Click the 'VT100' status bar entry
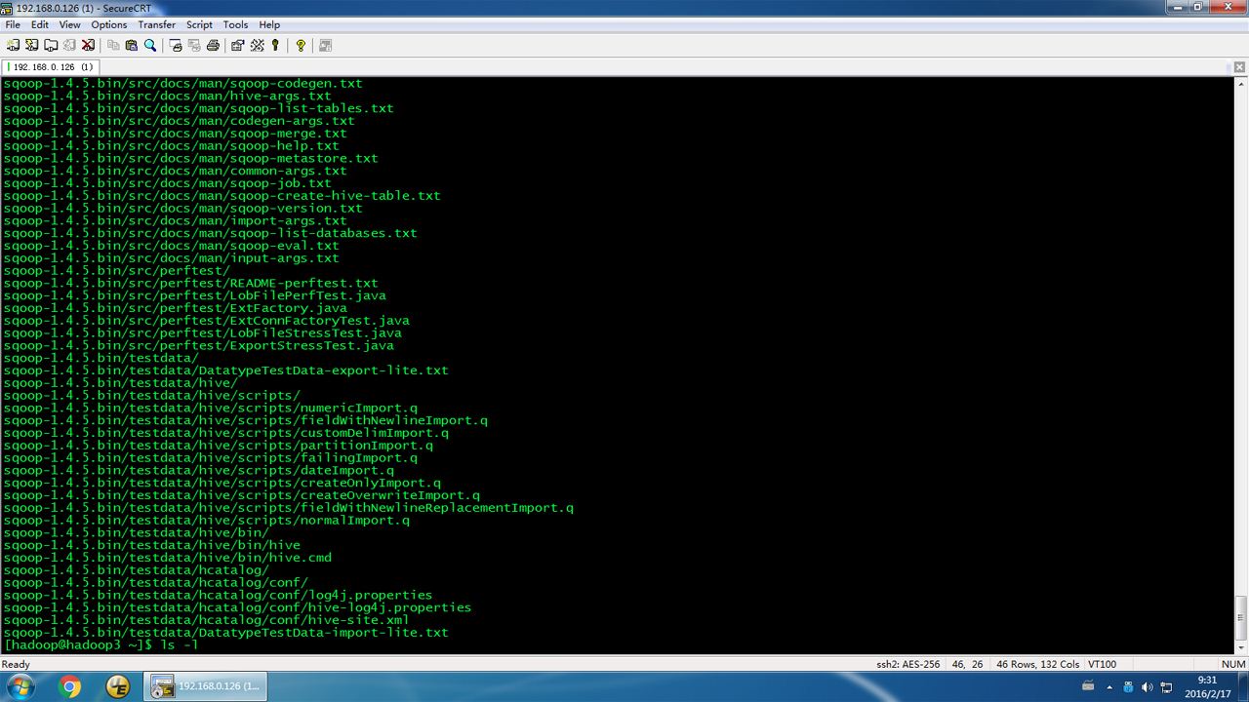1249x702 pixels. (1102, 664)
